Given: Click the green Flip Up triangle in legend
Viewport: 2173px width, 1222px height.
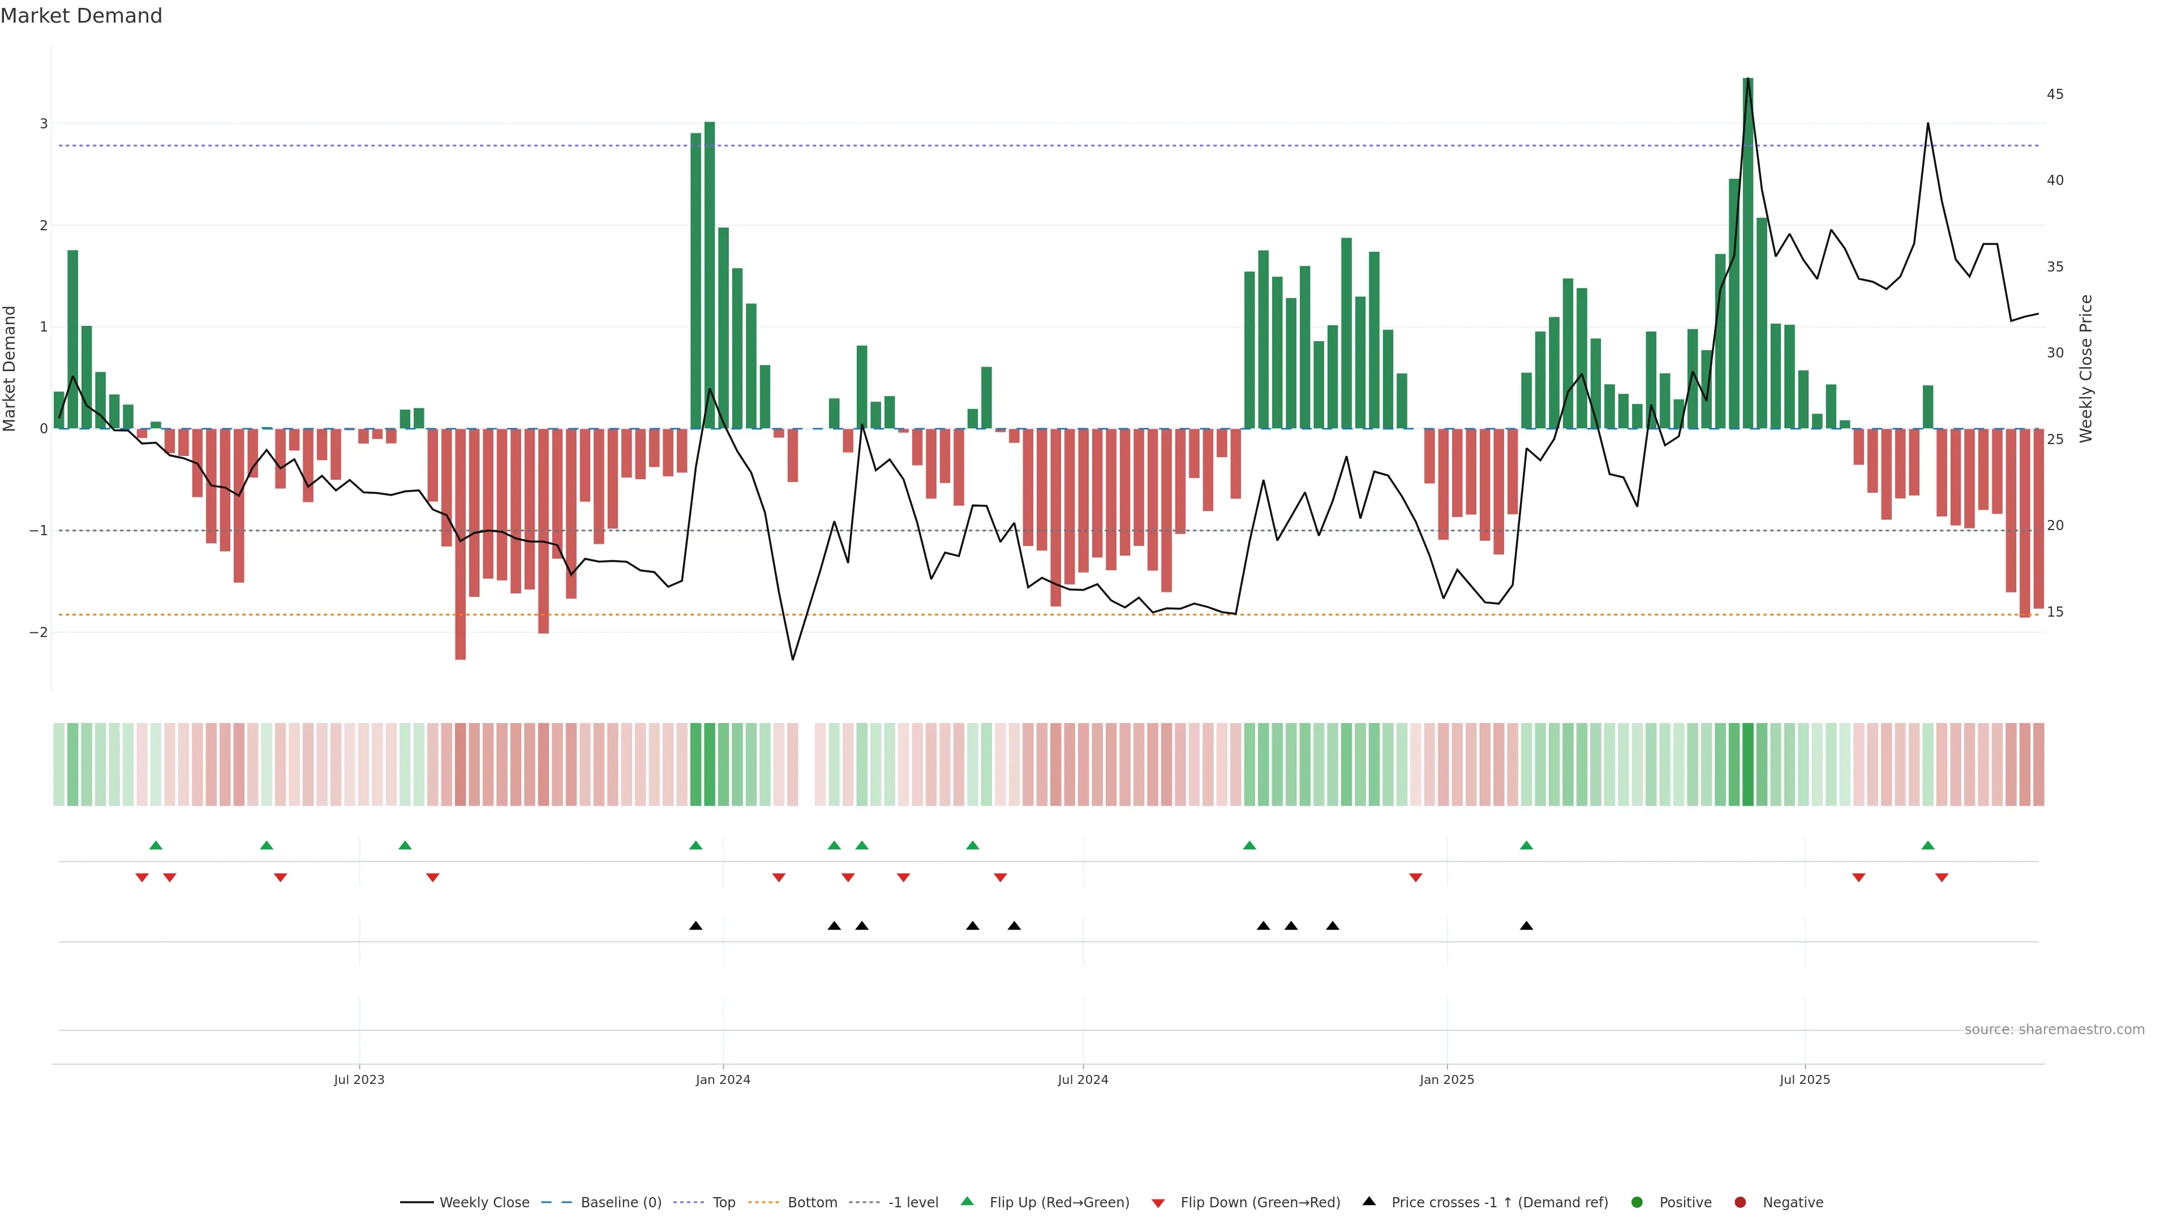Looking at the screenshot, I should 968,1201.
